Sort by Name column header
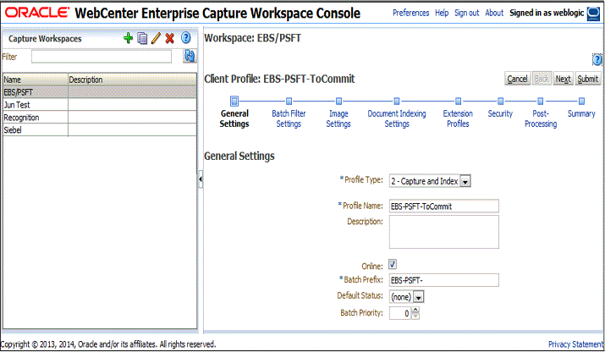Screen dimensions: 605x352 pyautogui.click(x=36, y=80)
